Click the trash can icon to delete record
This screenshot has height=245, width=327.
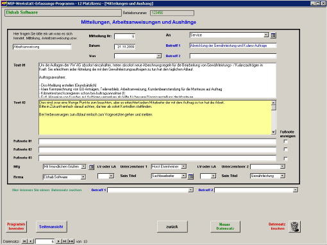(295, 226)
